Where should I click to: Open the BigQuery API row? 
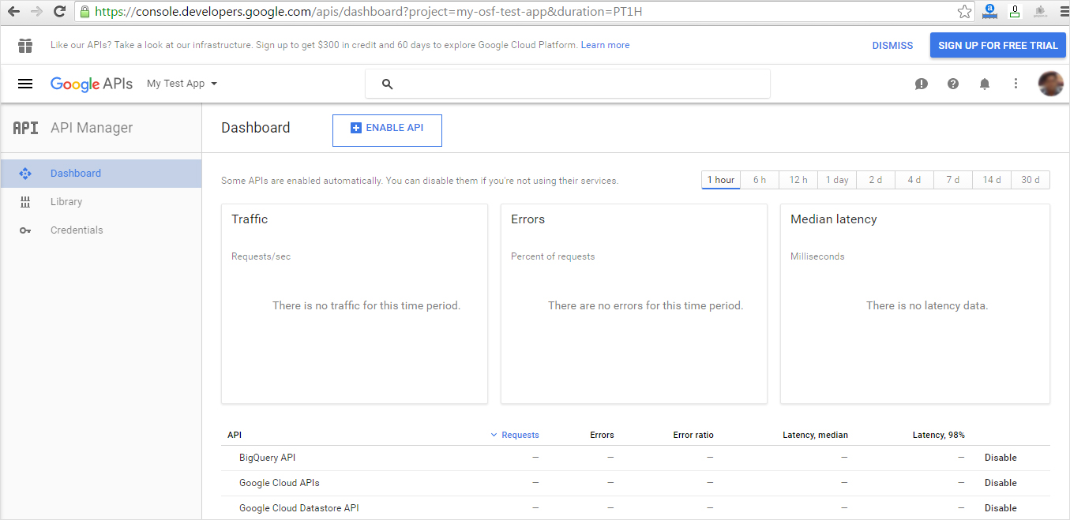[636, 458]
